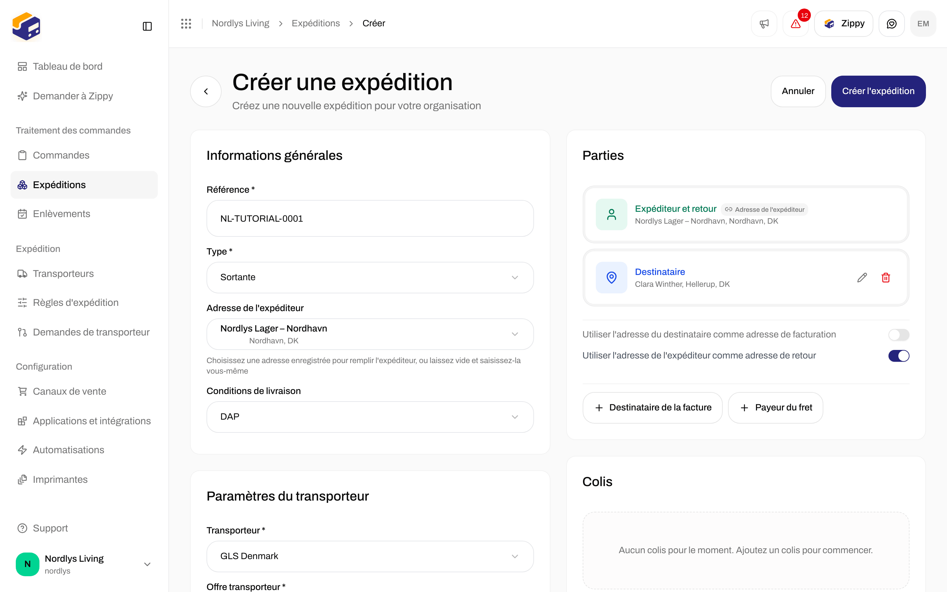Open the Conditions de livraison DAP dropdown
947x592 pixels.
tap(370, 417)
